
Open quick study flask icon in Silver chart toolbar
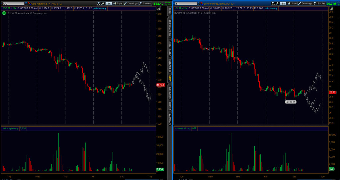pyautogui.click(x=273, y=3)
